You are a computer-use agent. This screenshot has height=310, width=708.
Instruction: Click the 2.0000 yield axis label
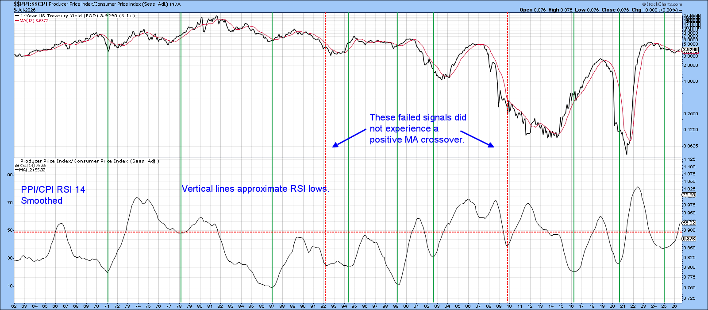click(691, 66)
